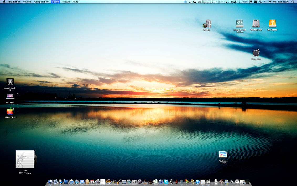Open the Apple menu
The height and width of the screenshot is (186, 297).
(4, 2)
